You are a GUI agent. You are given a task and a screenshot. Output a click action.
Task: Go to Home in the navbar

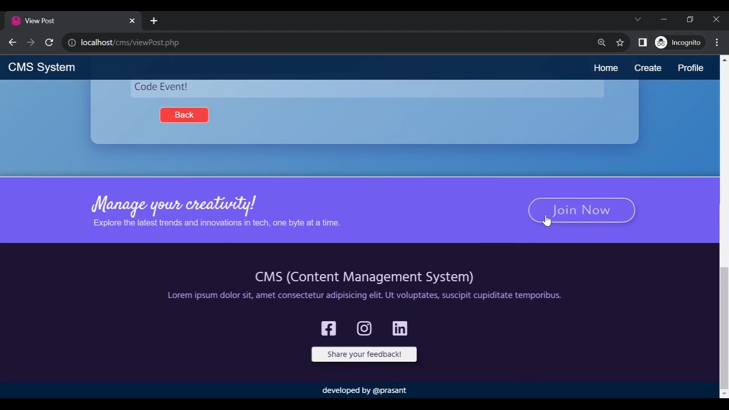pos(606,68)
